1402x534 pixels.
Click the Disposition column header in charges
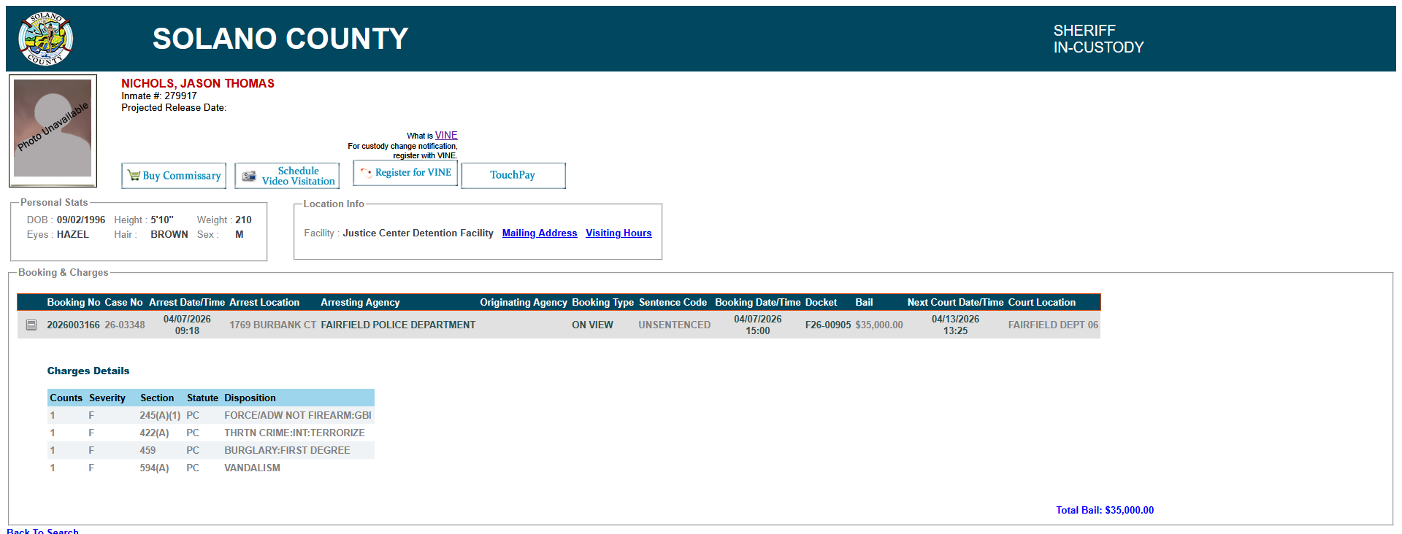click(x=250, y=398)
